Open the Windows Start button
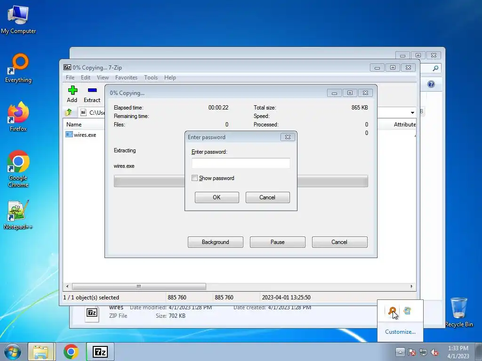 pos(13,352)
